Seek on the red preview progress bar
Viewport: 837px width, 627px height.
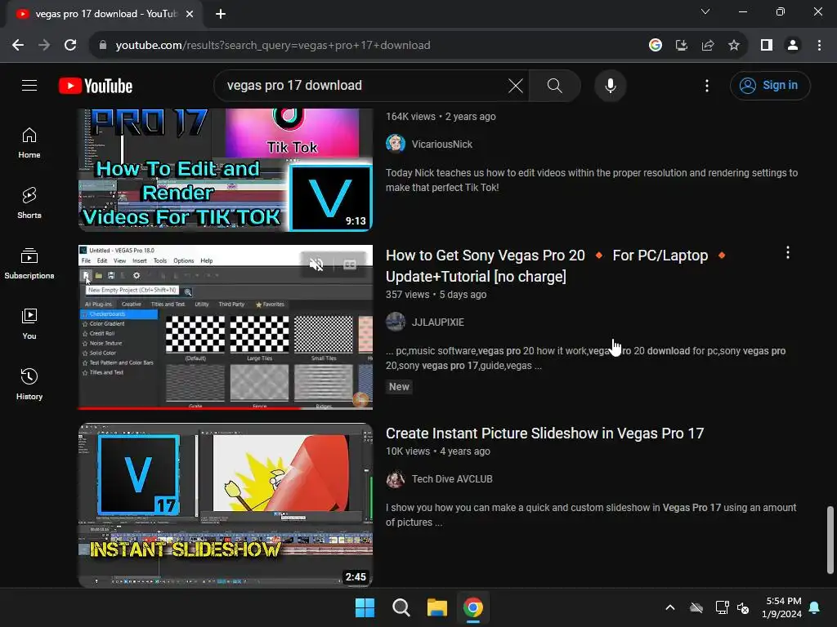[226, 408]
